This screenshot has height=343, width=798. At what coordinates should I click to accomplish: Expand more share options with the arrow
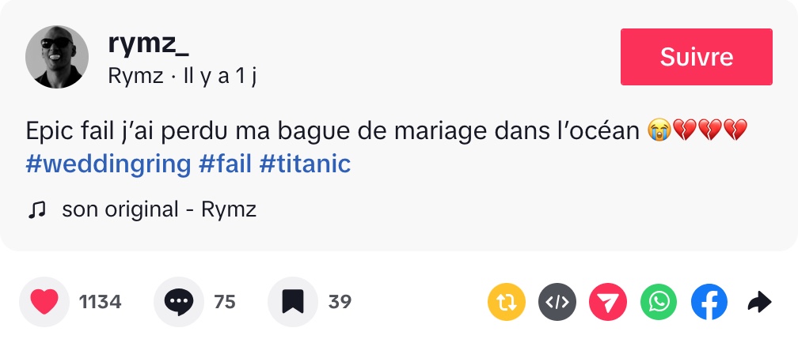coord(759,302)
